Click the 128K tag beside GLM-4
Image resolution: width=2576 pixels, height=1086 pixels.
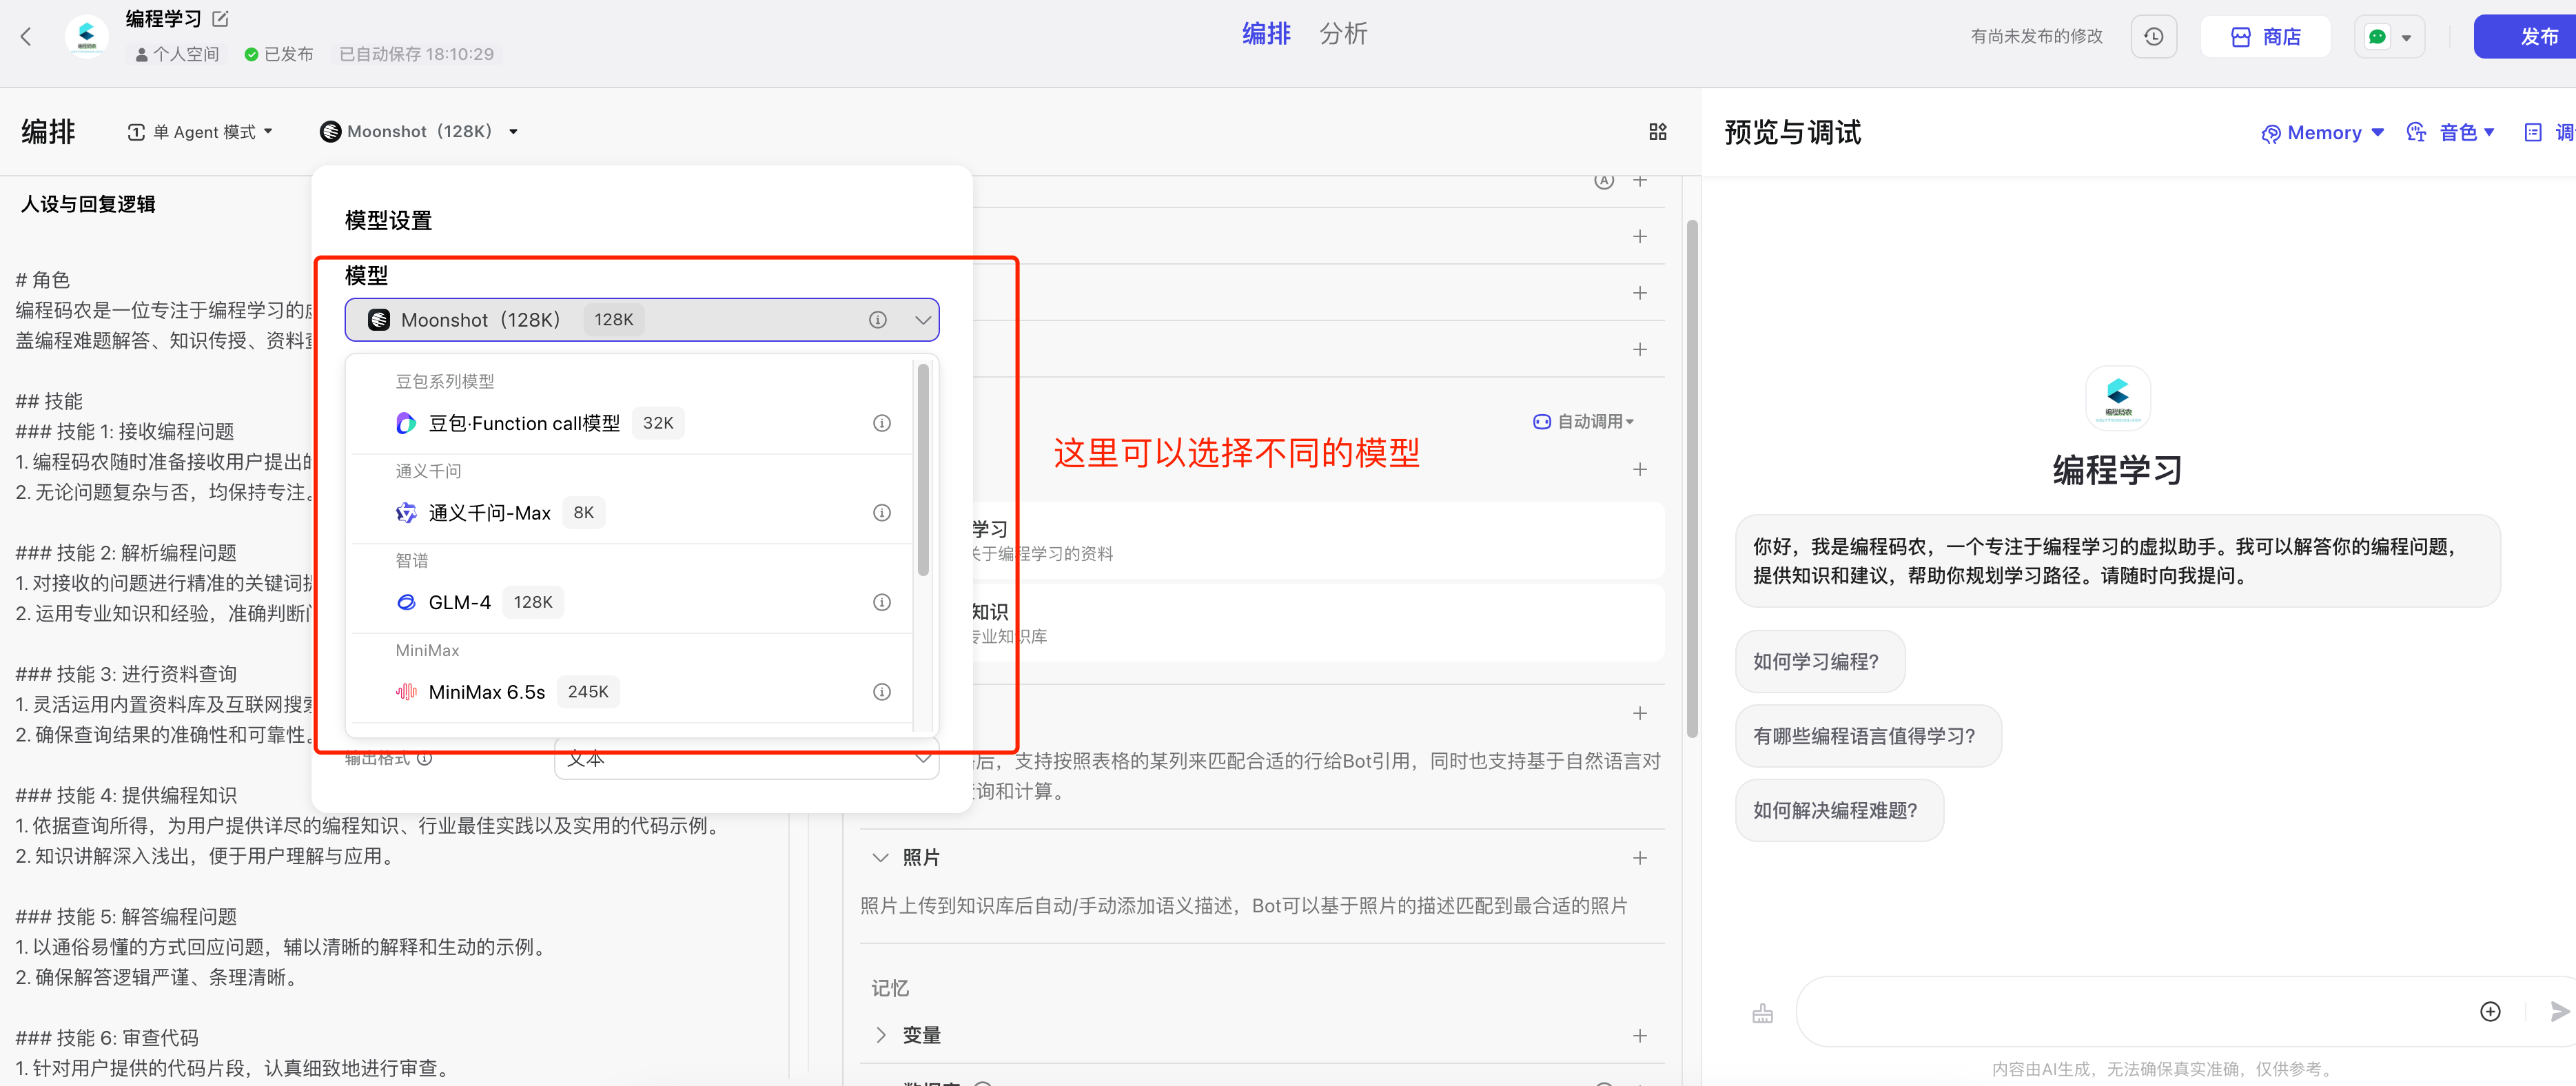(x=533, y=602)
